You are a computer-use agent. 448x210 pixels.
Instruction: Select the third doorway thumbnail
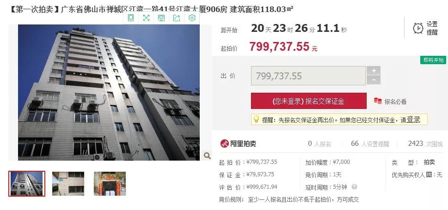(x=110, y=184)
